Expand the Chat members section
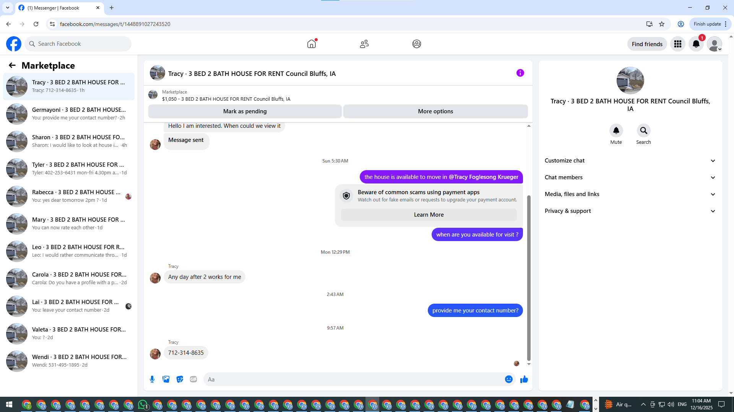This screenshot has height=412, width=734. 630,177
